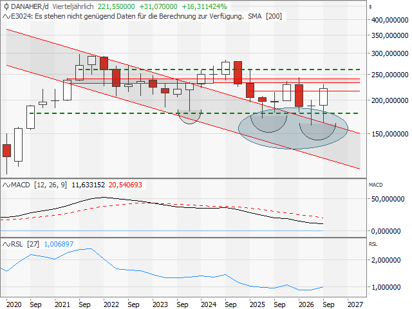
Task: Click the RSL [27] label
Action: [25, 244]
